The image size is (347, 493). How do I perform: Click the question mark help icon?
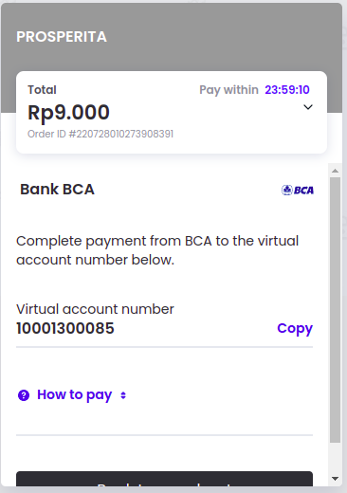(24, 395)
